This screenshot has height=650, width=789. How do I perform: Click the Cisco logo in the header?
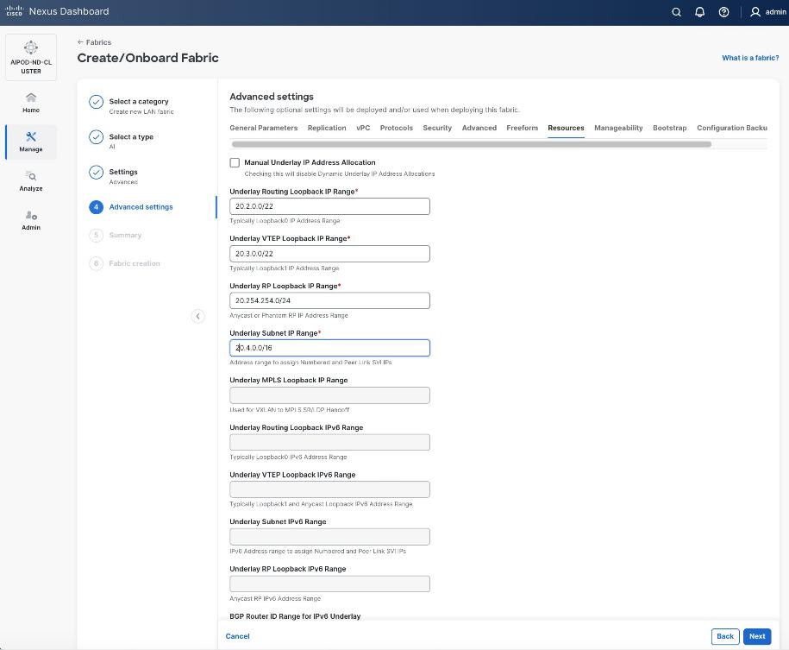(13, 11)
